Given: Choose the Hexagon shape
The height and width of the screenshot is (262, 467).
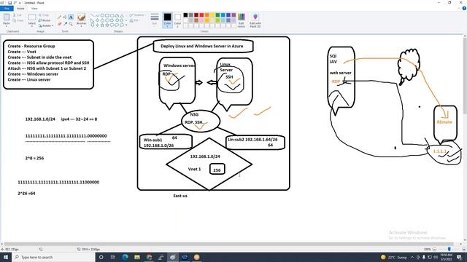Looking at the screenshot, I should [x=107, y=20].
